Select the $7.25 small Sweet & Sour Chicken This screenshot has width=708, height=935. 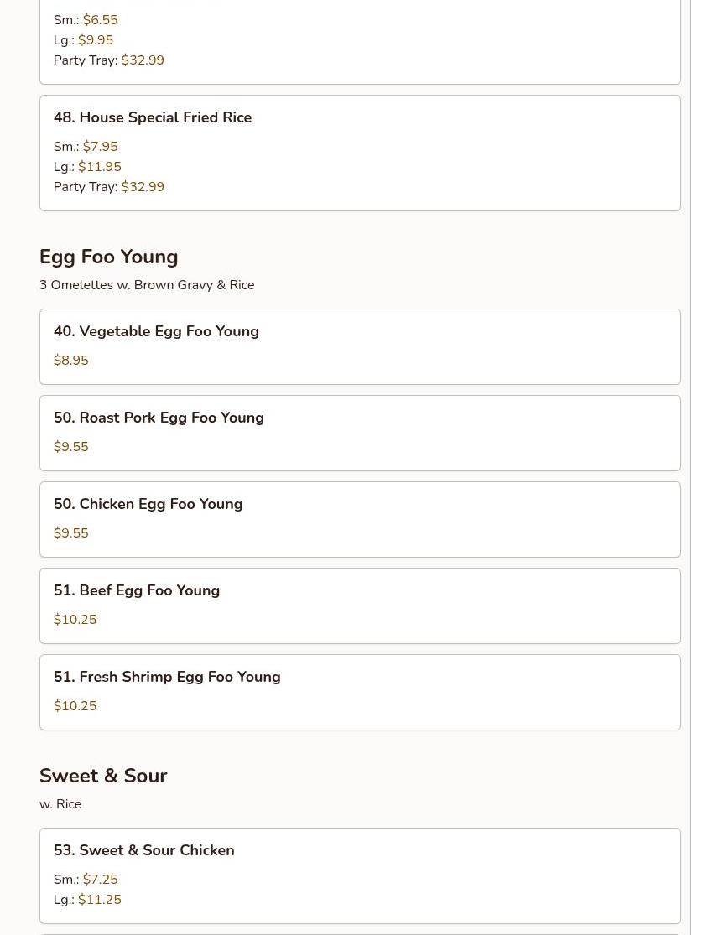click(x=100, y=880)
